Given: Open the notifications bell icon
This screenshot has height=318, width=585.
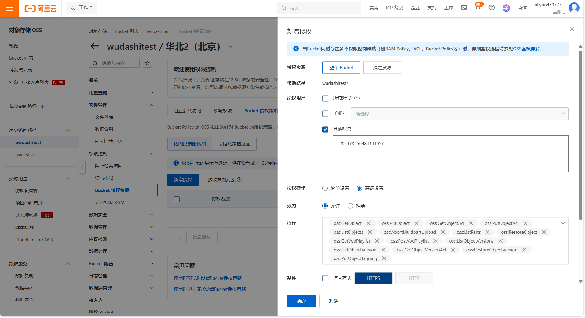Looking at the screenshot, I should 478,8.
